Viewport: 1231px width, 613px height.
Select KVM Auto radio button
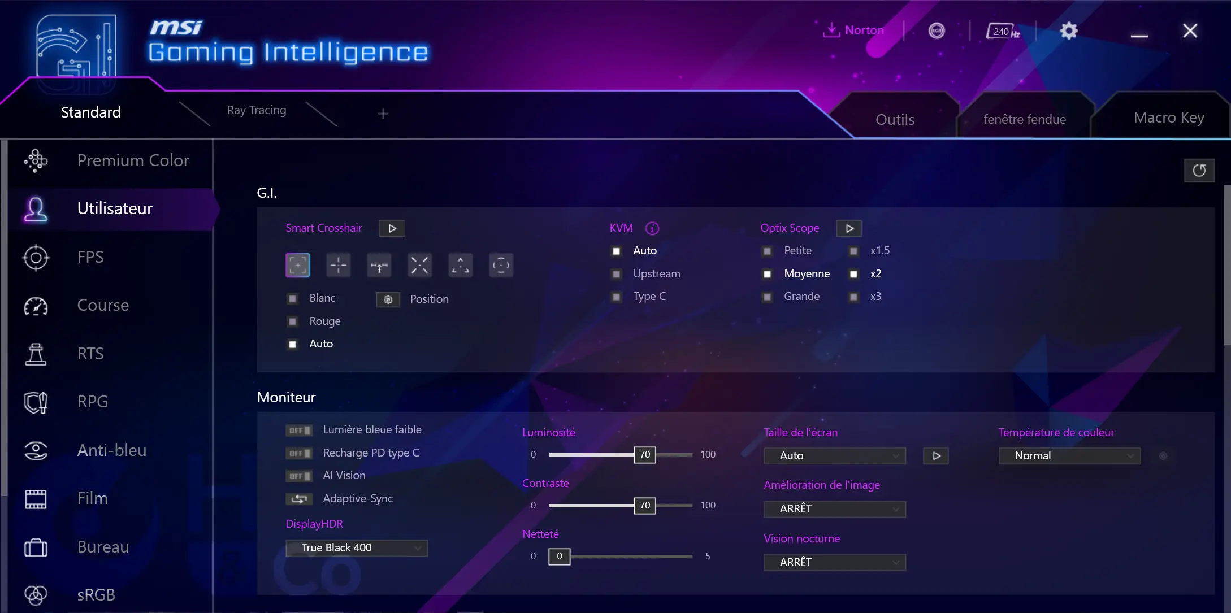(616, 250)
